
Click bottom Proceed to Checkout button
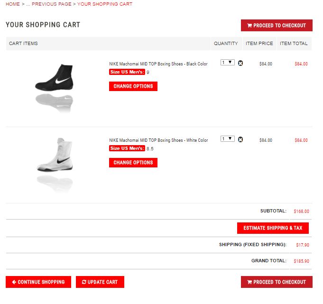pyautogui.click(x=277, y=282)
